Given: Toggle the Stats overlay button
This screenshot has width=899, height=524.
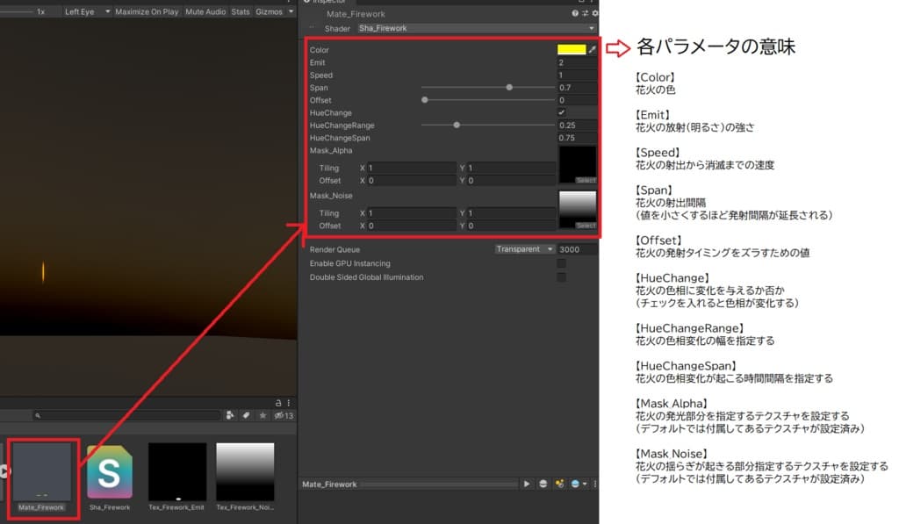Looking at the screenshot, I should pyautogui.click(x=241, y=11).
